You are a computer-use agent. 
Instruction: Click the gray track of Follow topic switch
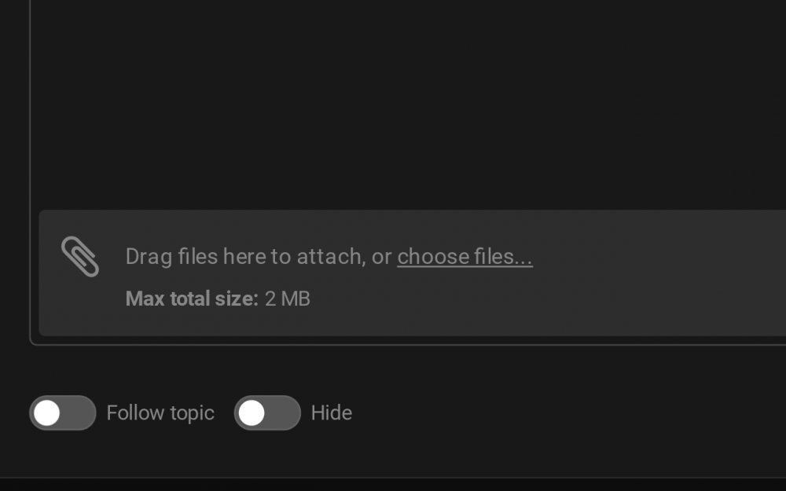tap(78, 413)
